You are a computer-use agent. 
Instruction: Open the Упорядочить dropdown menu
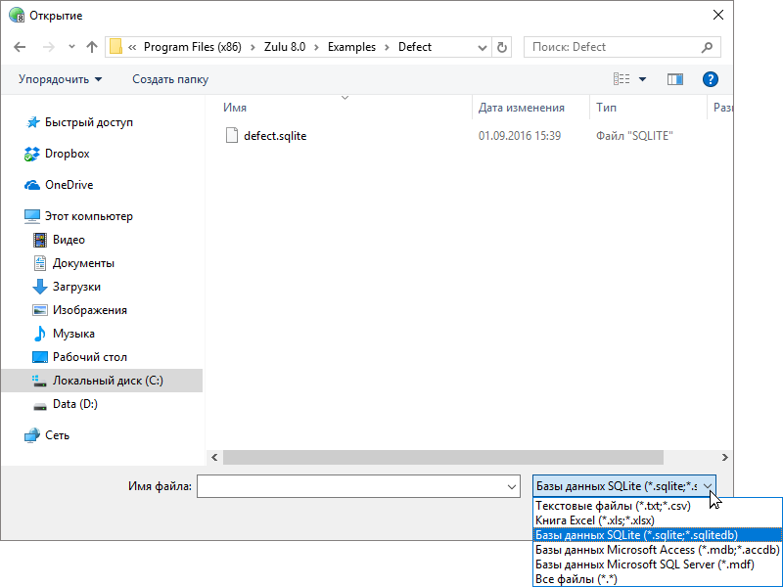(60, 79)
